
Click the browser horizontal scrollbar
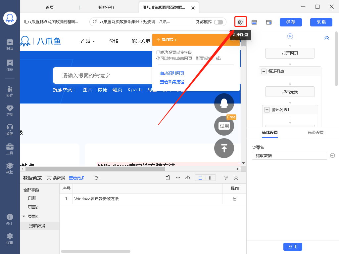tap(95, 169)
